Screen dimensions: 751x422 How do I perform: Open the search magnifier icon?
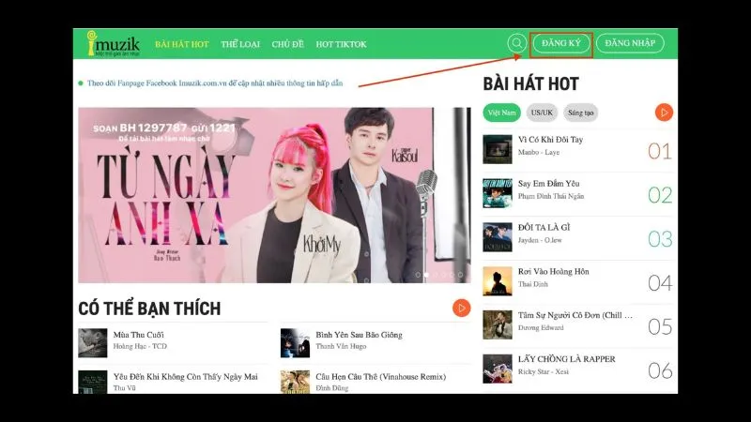coord(517,43)
